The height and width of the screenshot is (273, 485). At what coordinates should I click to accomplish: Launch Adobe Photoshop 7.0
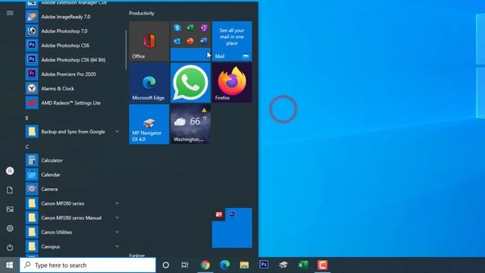point(73,31)
